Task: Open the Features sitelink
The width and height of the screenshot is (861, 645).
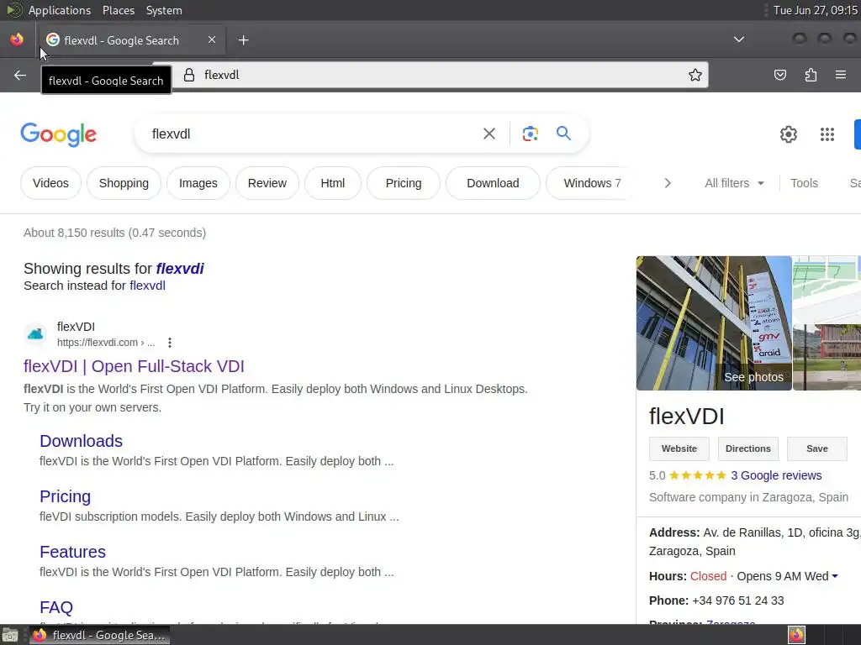Action: coord(72,552)
